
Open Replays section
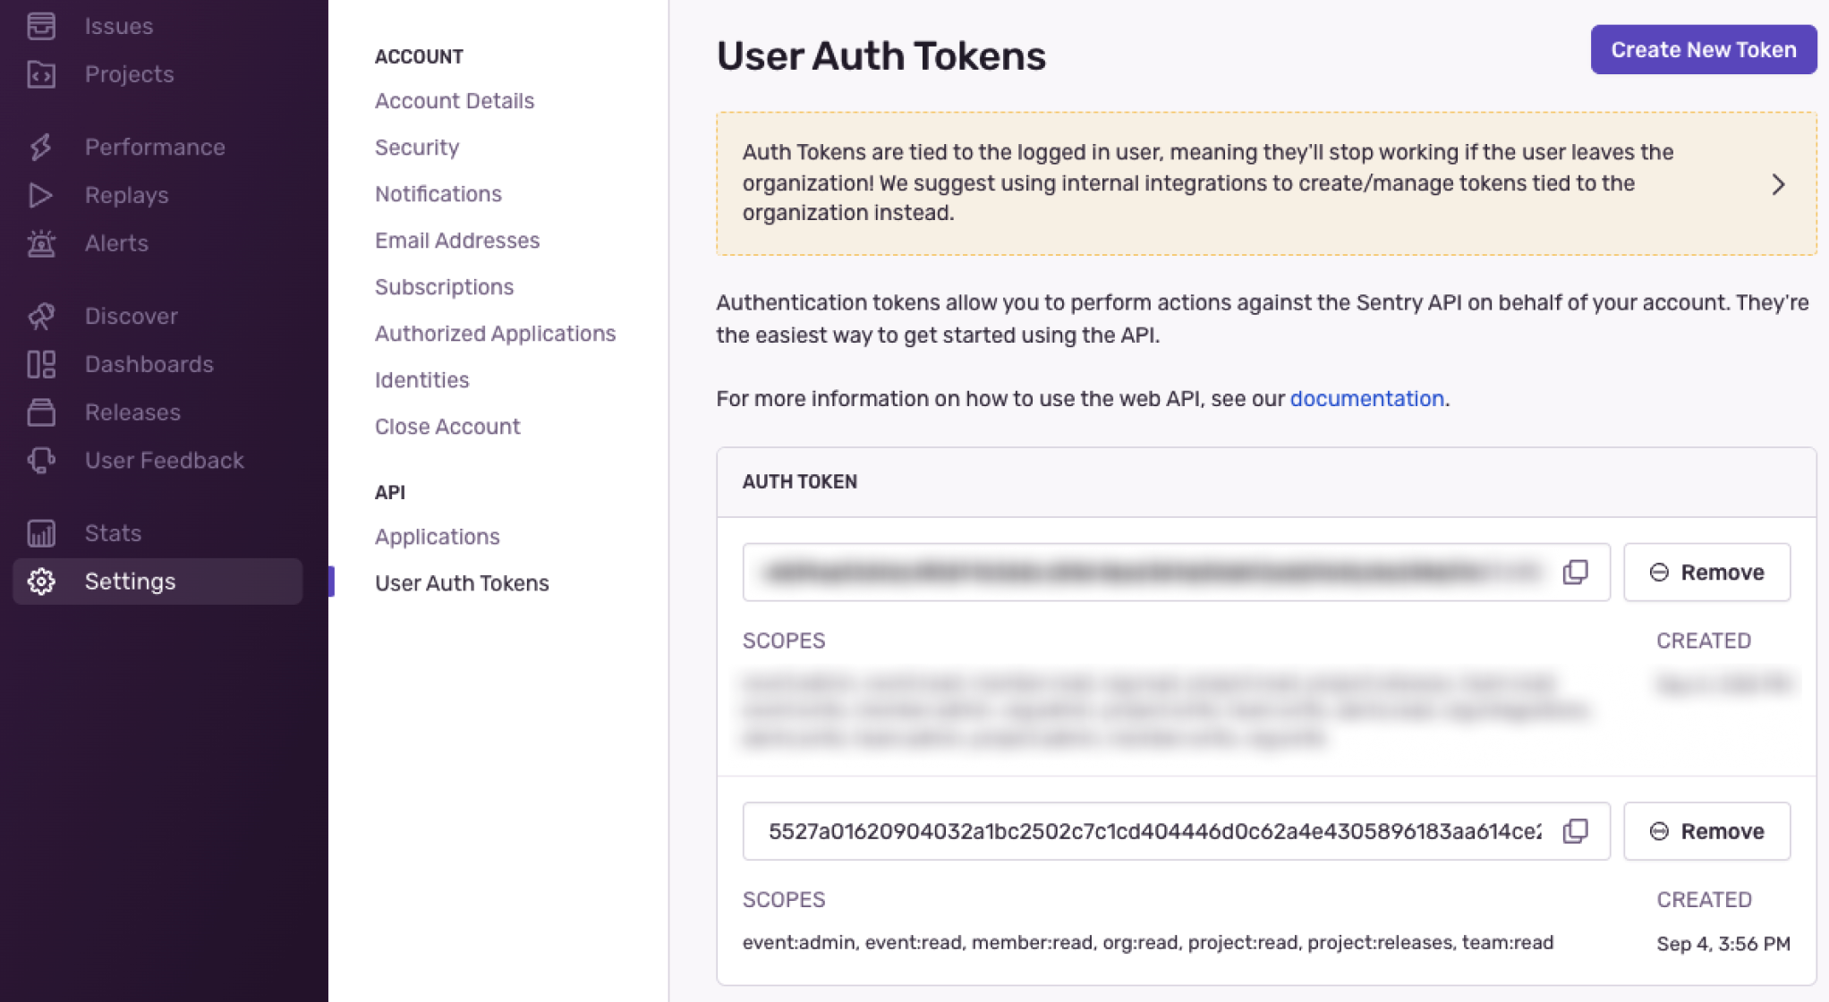(126, 195)
